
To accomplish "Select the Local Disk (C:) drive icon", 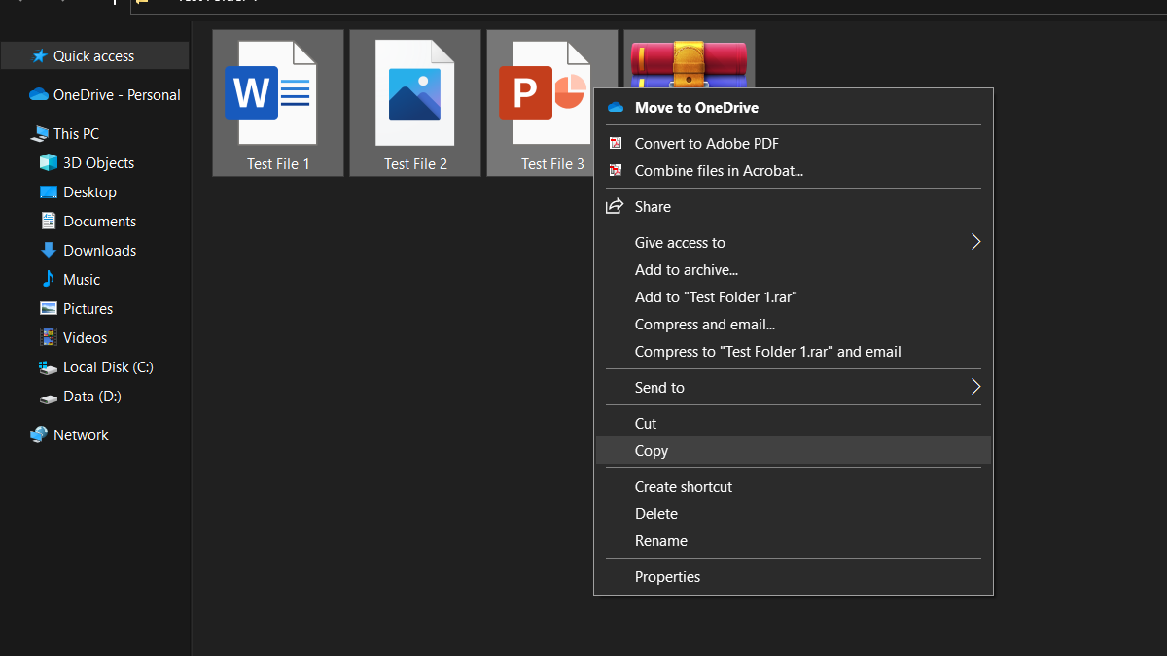I will (x=49, y=367).
